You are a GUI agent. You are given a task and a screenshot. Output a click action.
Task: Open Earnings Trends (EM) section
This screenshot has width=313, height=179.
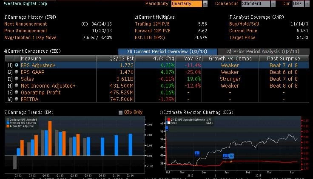pos(29,112)
